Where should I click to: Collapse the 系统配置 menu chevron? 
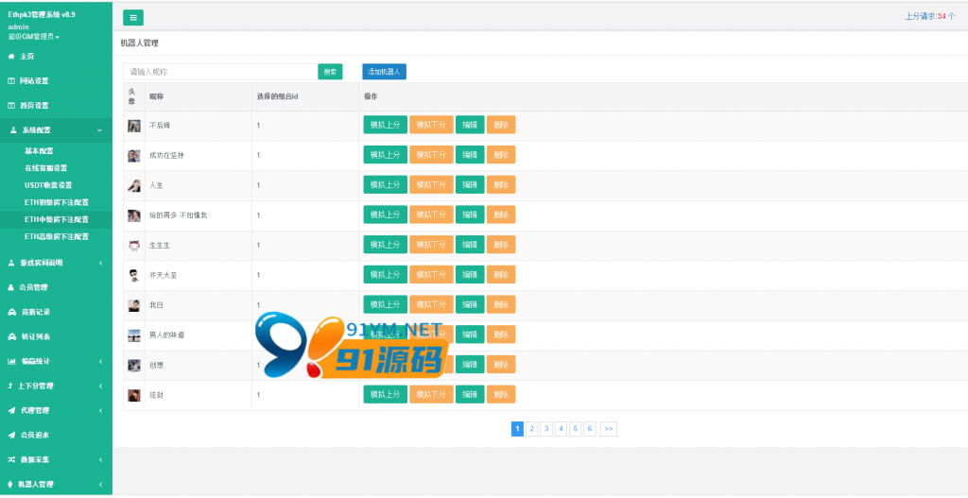(100, 130)
